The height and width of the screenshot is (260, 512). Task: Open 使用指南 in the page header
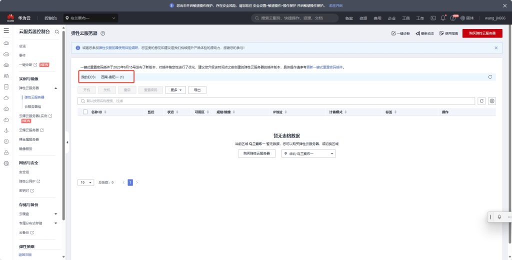tap(448, 33)
